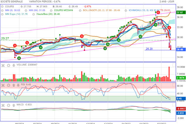Click the MM (84) 31.05 indicator label

point(37,10)
